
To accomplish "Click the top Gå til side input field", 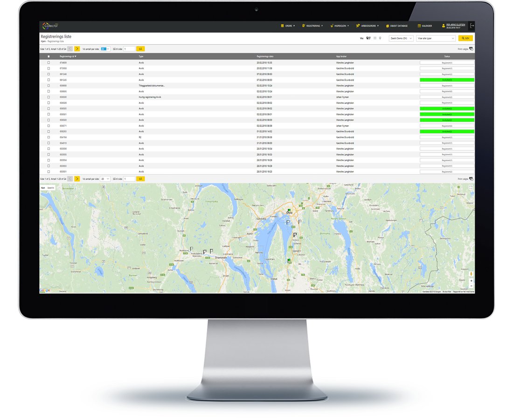I will coord(129,48).
